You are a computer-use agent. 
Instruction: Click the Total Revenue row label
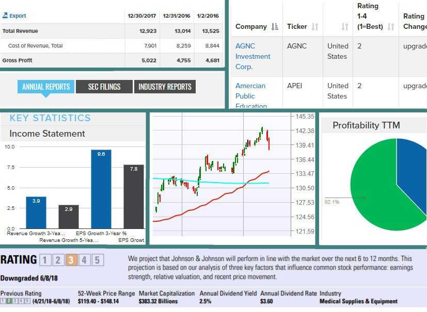[20, 31]
